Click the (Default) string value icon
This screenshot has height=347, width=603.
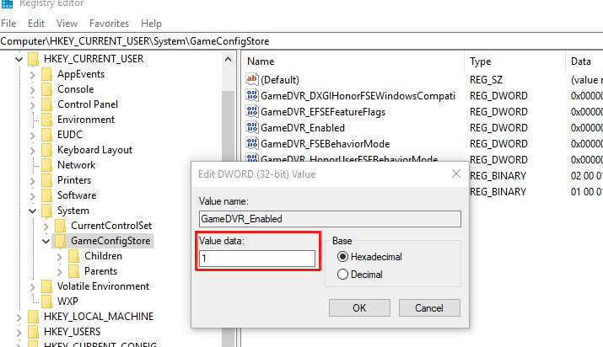[252, 79]
